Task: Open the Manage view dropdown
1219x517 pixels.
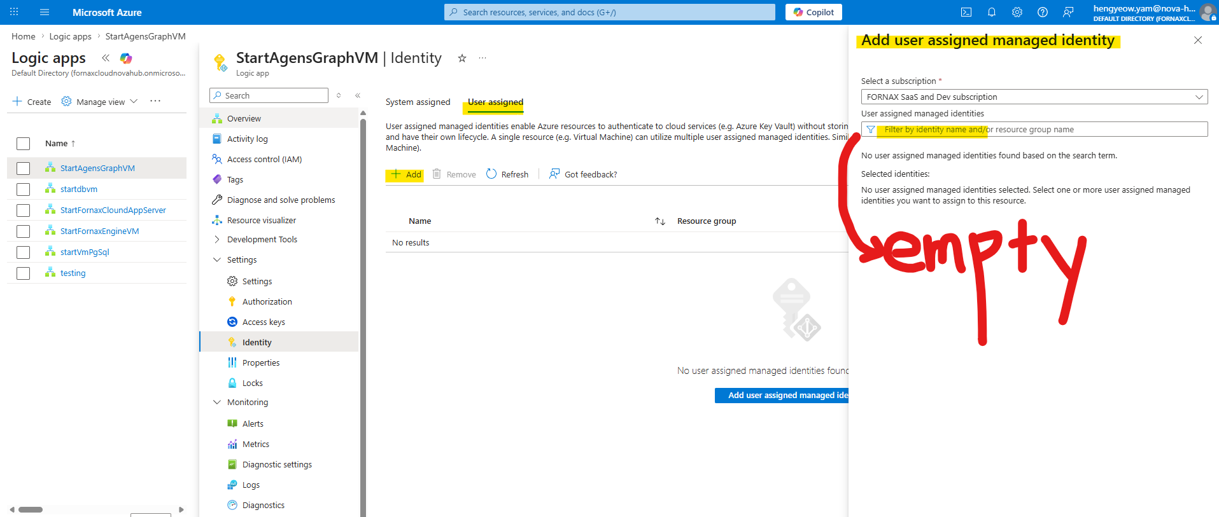Action: click(x=99, y=102)
